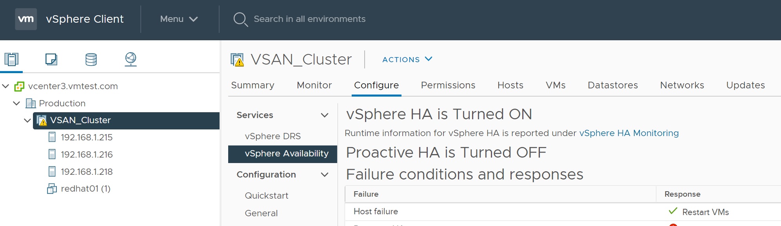The width and height of the screenshot is (781, 226).
Task: Collapse the Production datacenter node
Action: point(16,103)
